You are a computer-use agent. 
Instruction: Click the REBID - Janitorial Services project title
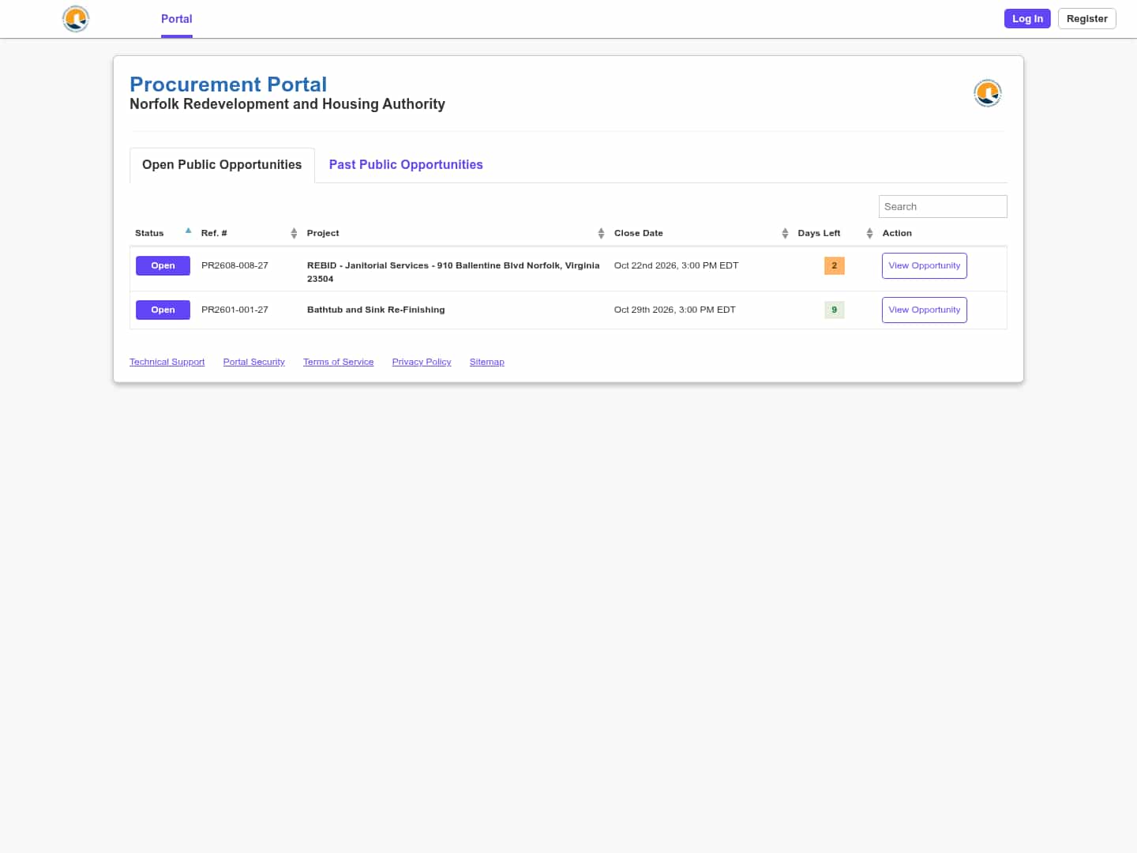(x=453, y=272)
